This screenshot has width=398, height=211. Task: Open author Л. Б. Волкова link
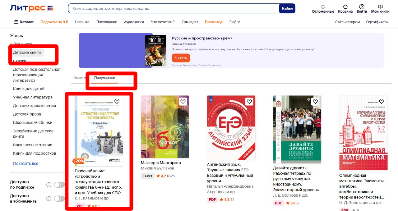[x=290, y=195]
